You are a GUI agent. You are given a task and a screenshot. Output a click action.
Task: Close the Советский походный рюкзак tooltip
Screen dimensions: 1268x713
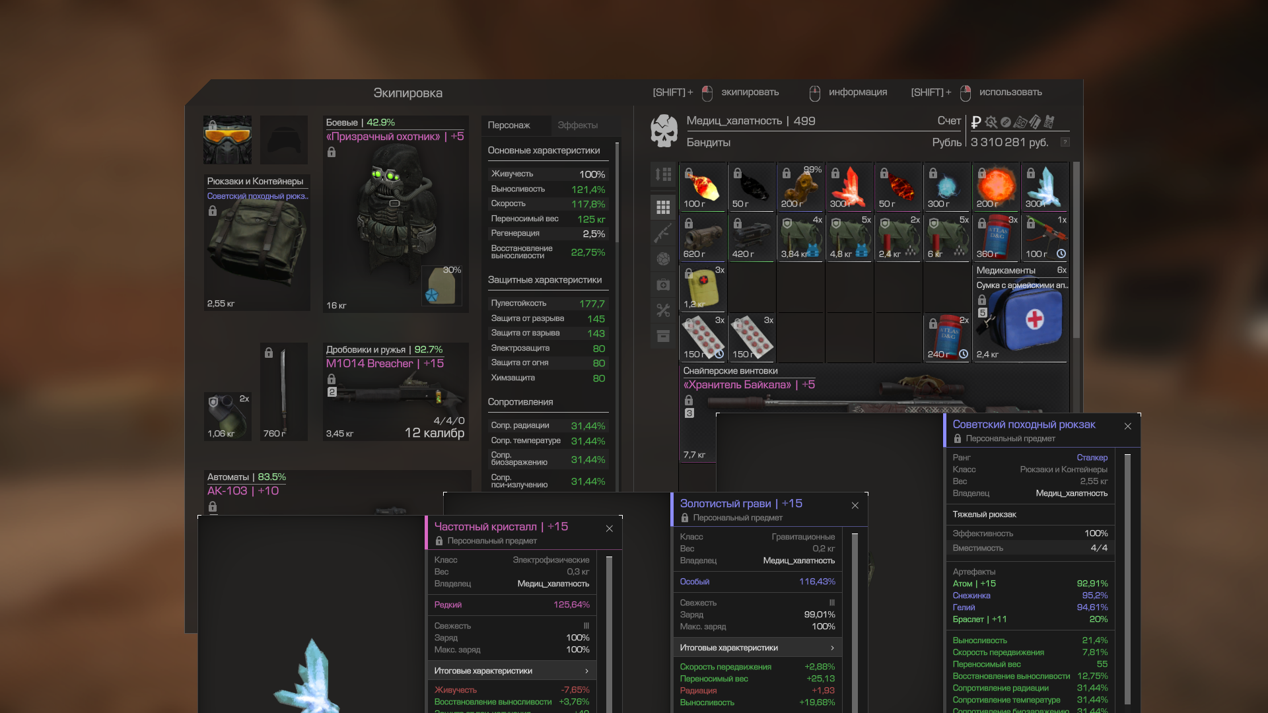pos(1128,426)
